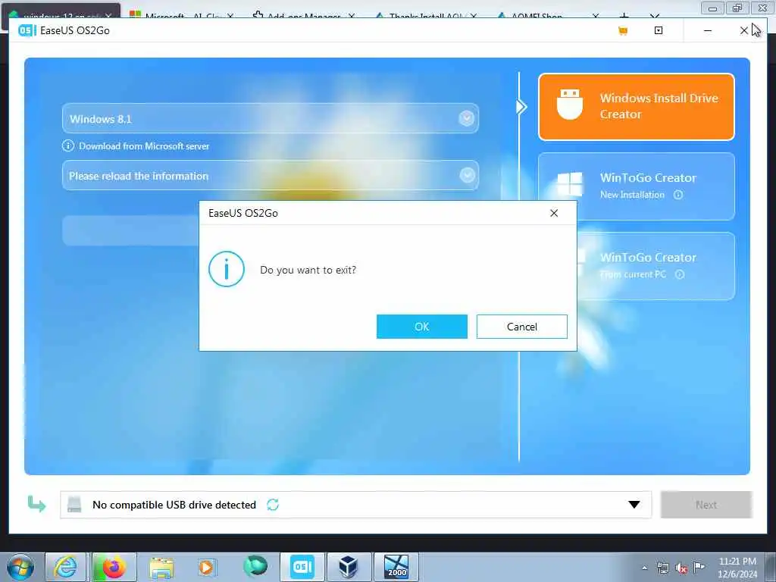Screen dimensions: 776x582
Task: Click Cancel in the exit dialog
Action: click(x=521, y=327)
